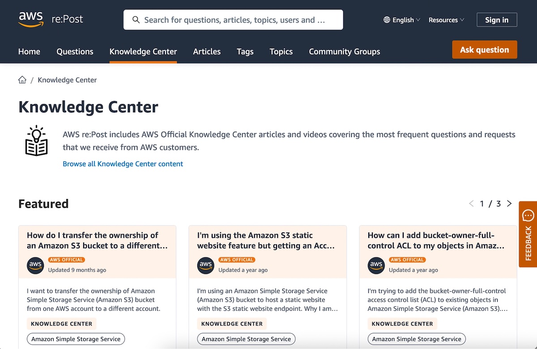Click AWS avatar on S3 static website card

(206, 265)
